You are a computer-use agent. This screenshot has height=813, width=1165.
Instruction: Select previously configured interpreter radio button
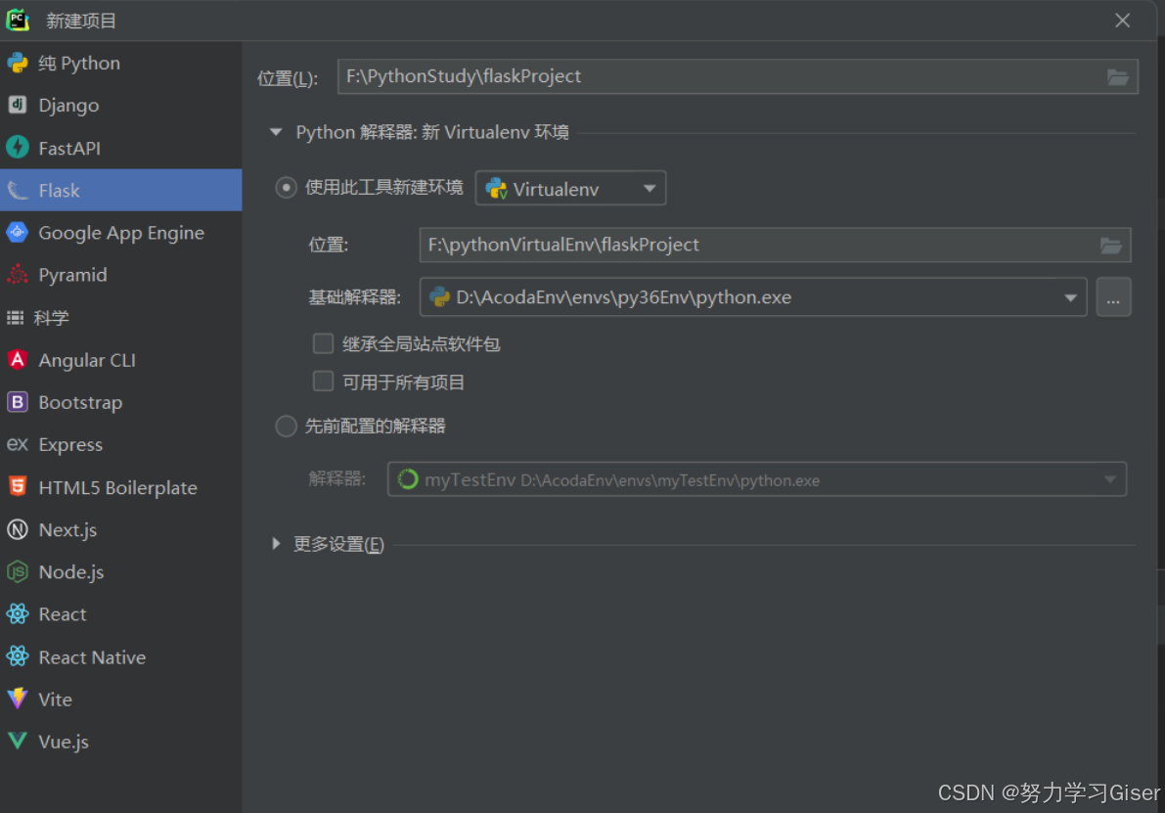(x=286, y=426)
